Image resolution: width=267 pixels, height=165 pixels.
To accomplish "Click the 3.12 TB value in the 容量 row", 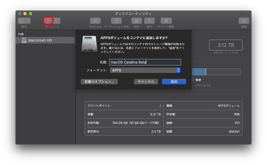I will pyautogui.click(x=155, y=114).
